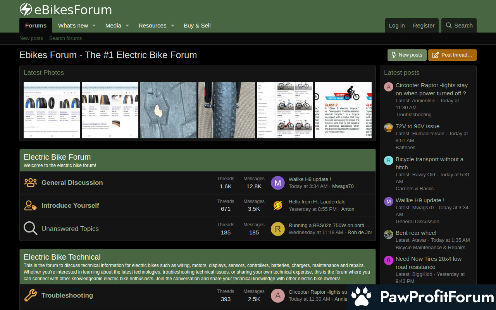496x310 pixels.
Task: Click the R avatar in Unanswered Topics row
Action: (x=278, y=229)
